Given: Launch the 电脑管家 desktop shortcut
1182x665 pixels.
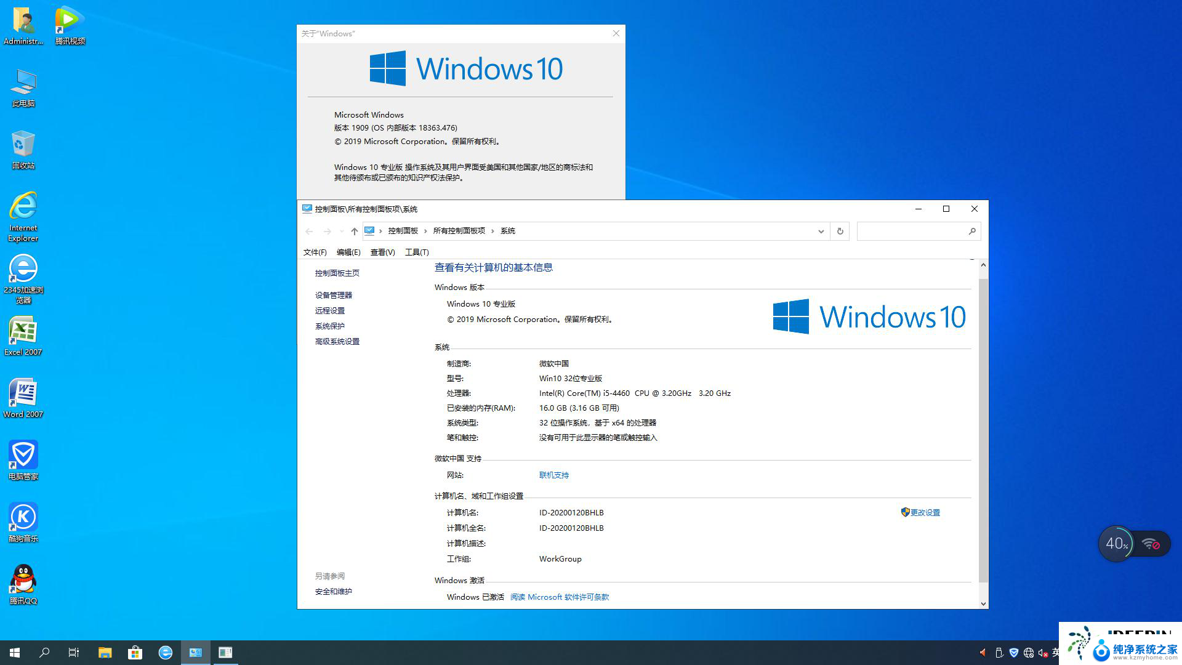Looking at the screenshot, I should [x=23, y=461].
